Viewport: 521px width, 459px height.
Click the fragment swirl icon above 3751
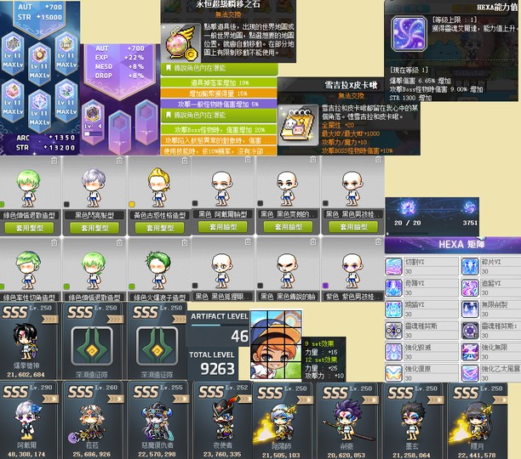click(x=470, y=208)
